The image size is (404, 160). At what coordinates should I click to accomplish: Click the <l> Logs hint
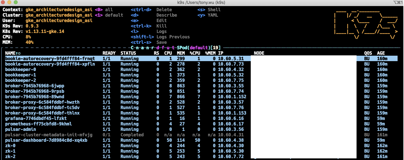click(149, 31)
